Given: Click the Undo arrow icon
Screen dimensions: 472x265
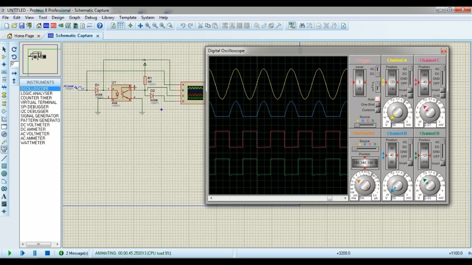Looking at the screenshot, I should [183, 26].
